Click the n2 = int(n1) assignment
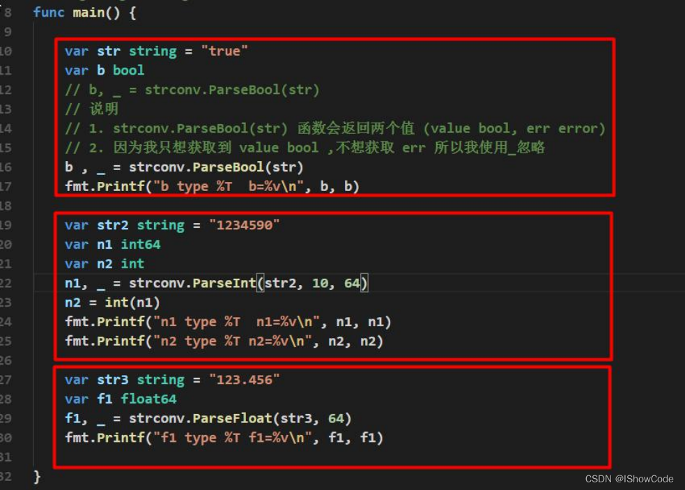This screenshot has height=490, width=685. tap(112, 303)
